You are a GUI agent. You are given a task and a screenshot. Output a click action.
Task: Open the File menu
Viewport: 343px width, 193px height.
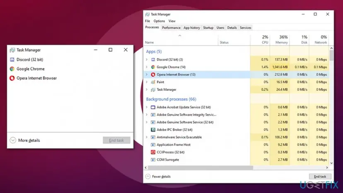147,21
